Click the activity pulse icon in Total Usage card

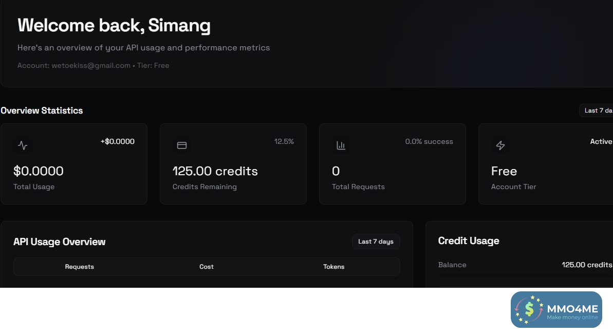(23, 145)
